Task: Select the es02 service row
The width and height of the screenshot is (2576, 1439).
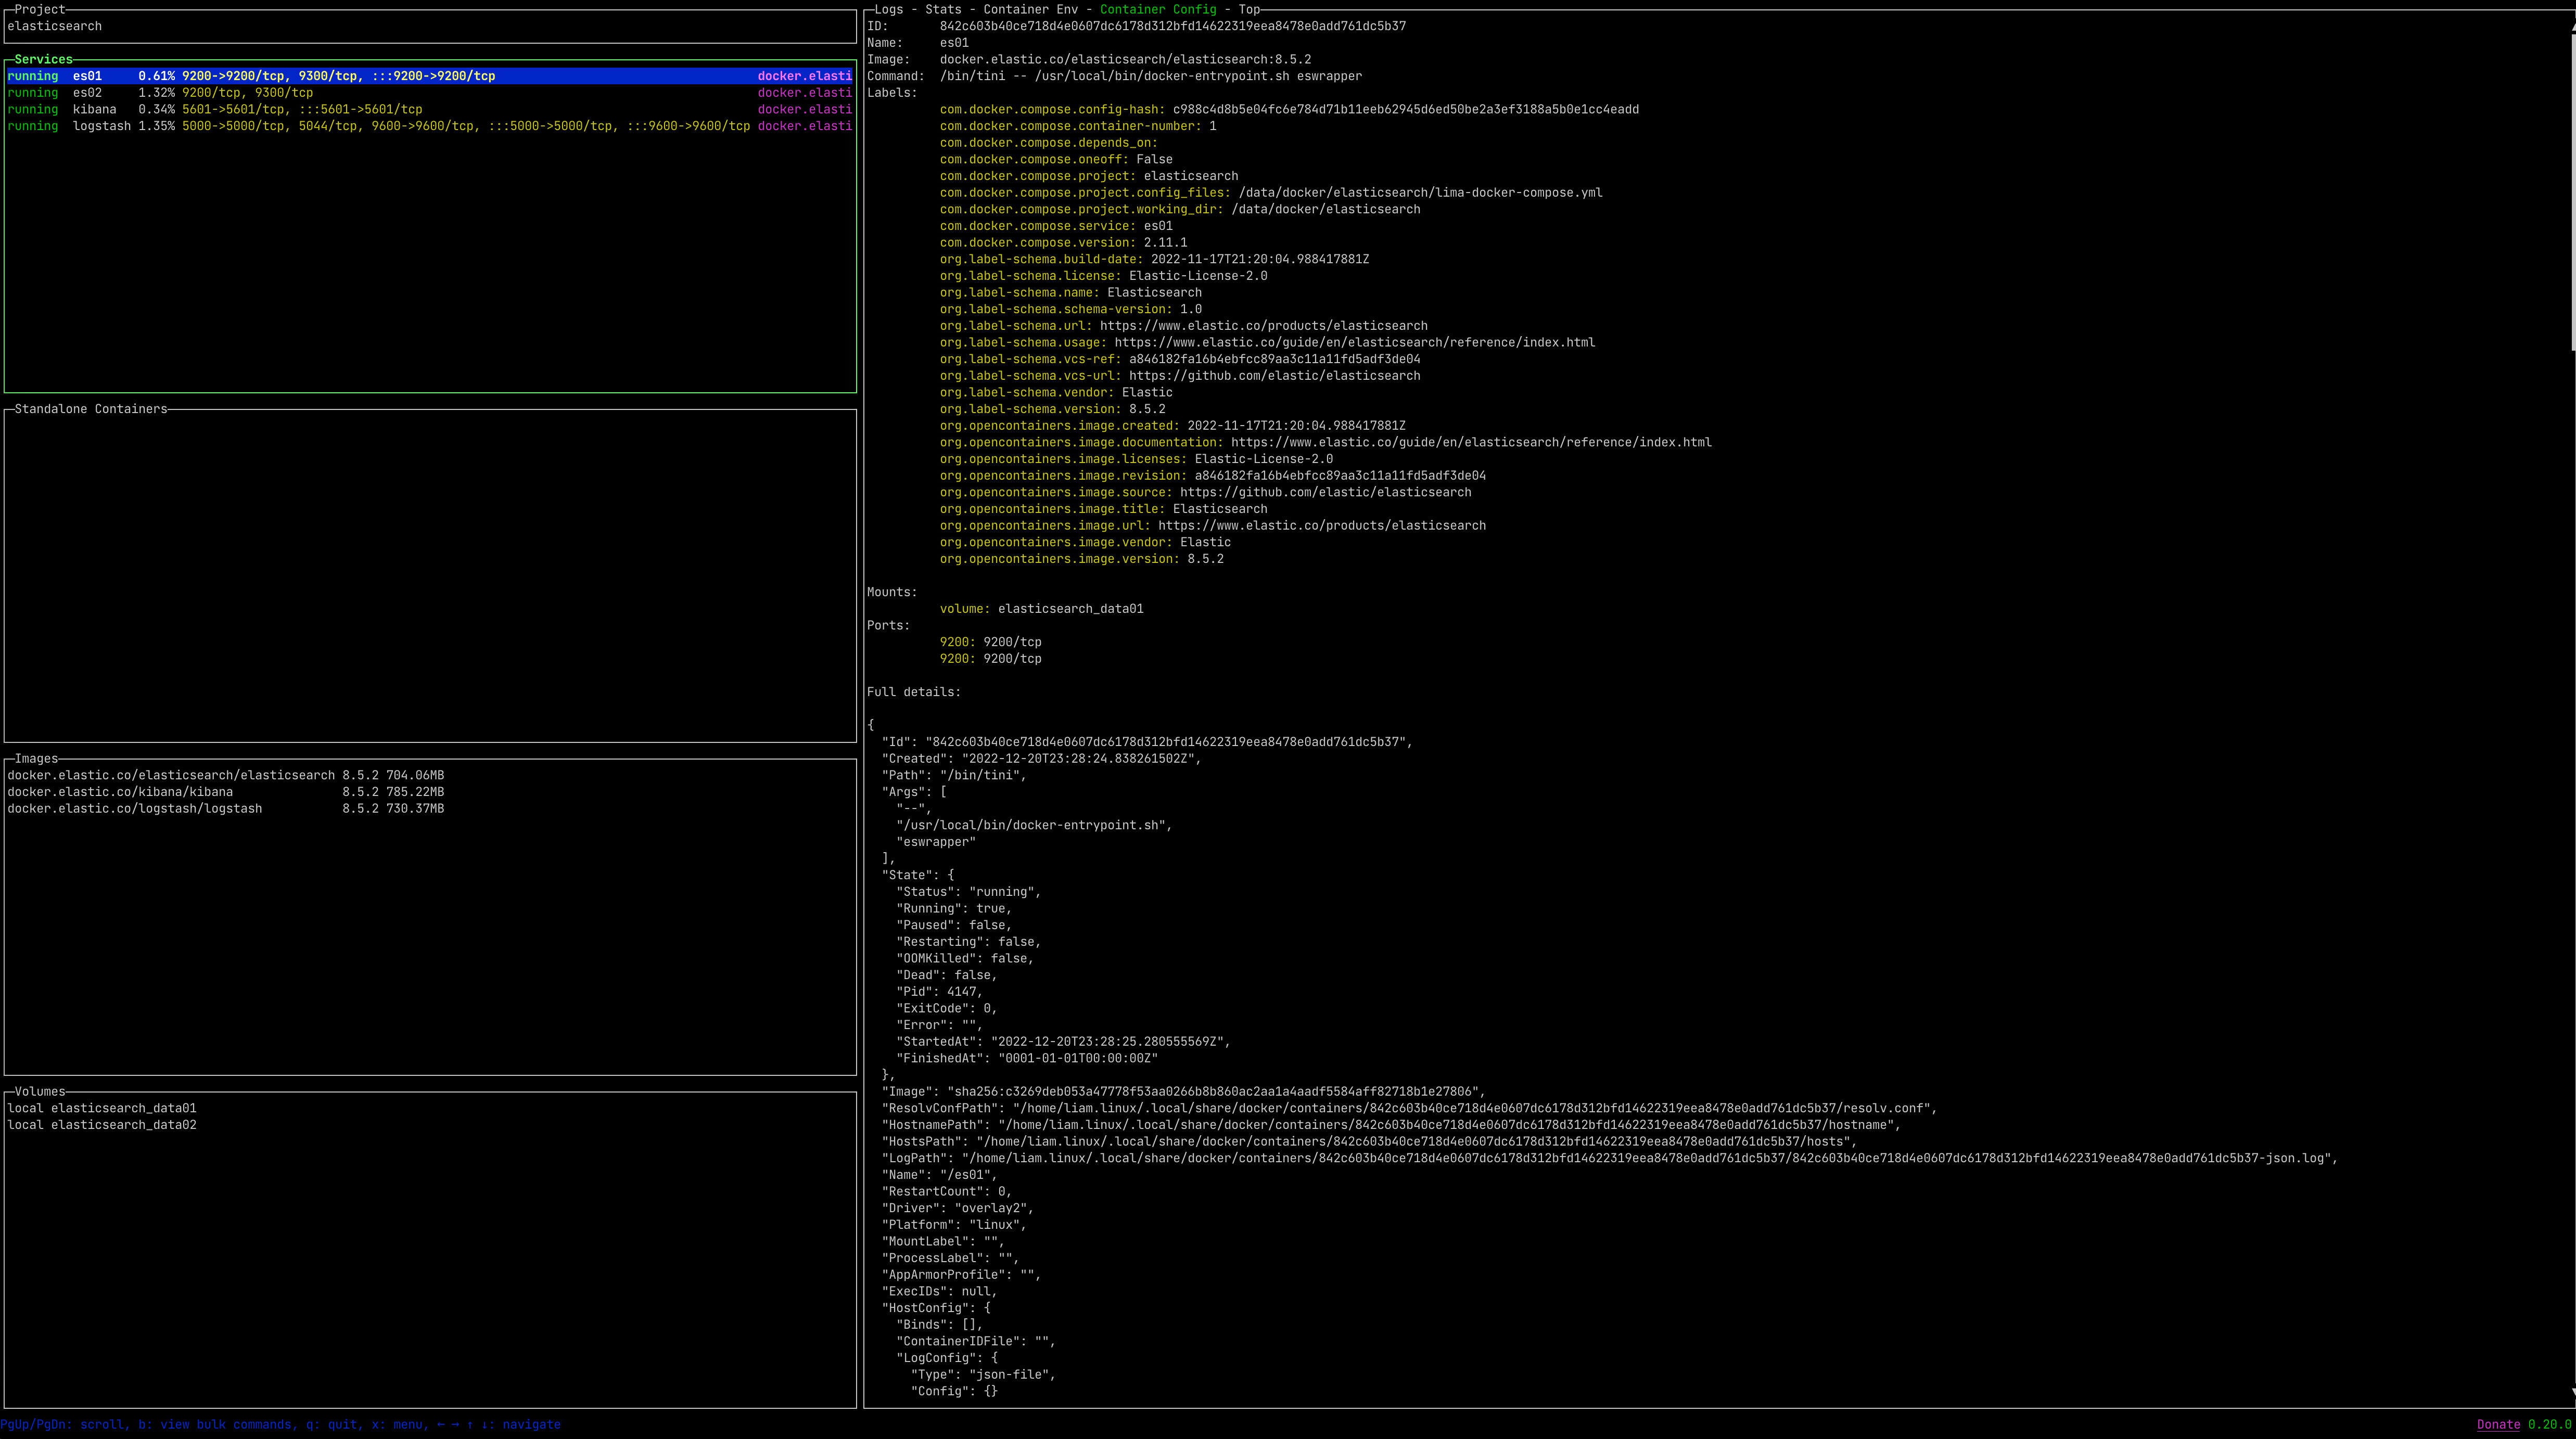Action: coord(430,93)
